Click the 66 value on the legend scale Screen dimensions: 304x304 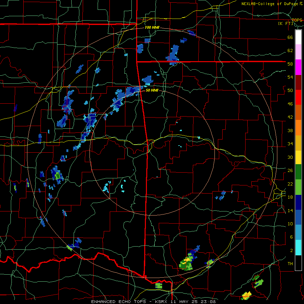click(x=290, y=37)
